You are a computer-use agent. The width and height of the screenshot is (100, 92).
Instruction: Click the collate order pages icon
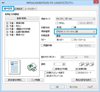click(86, 64)
